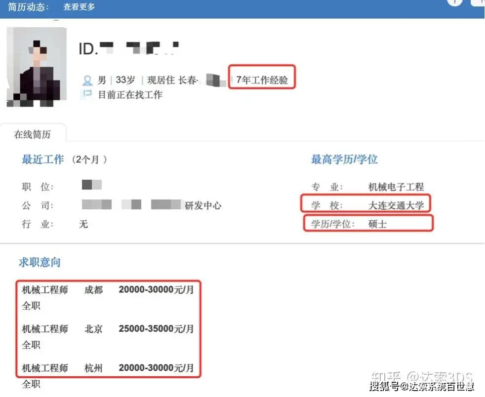Click the 现居住 长春 text
Viewport: 485px width, 397px height.
[x=172, y=80]
